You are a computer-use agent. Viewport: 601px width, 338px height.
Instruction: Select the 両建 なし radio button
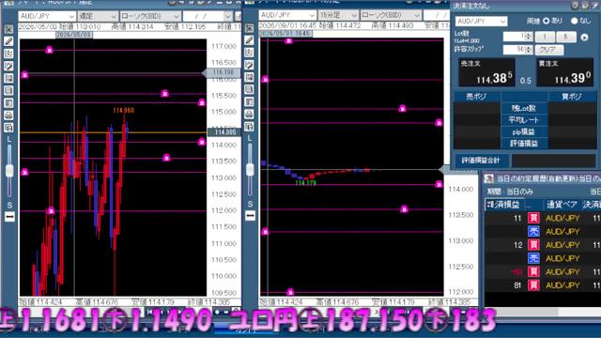[x=574, y=21]
